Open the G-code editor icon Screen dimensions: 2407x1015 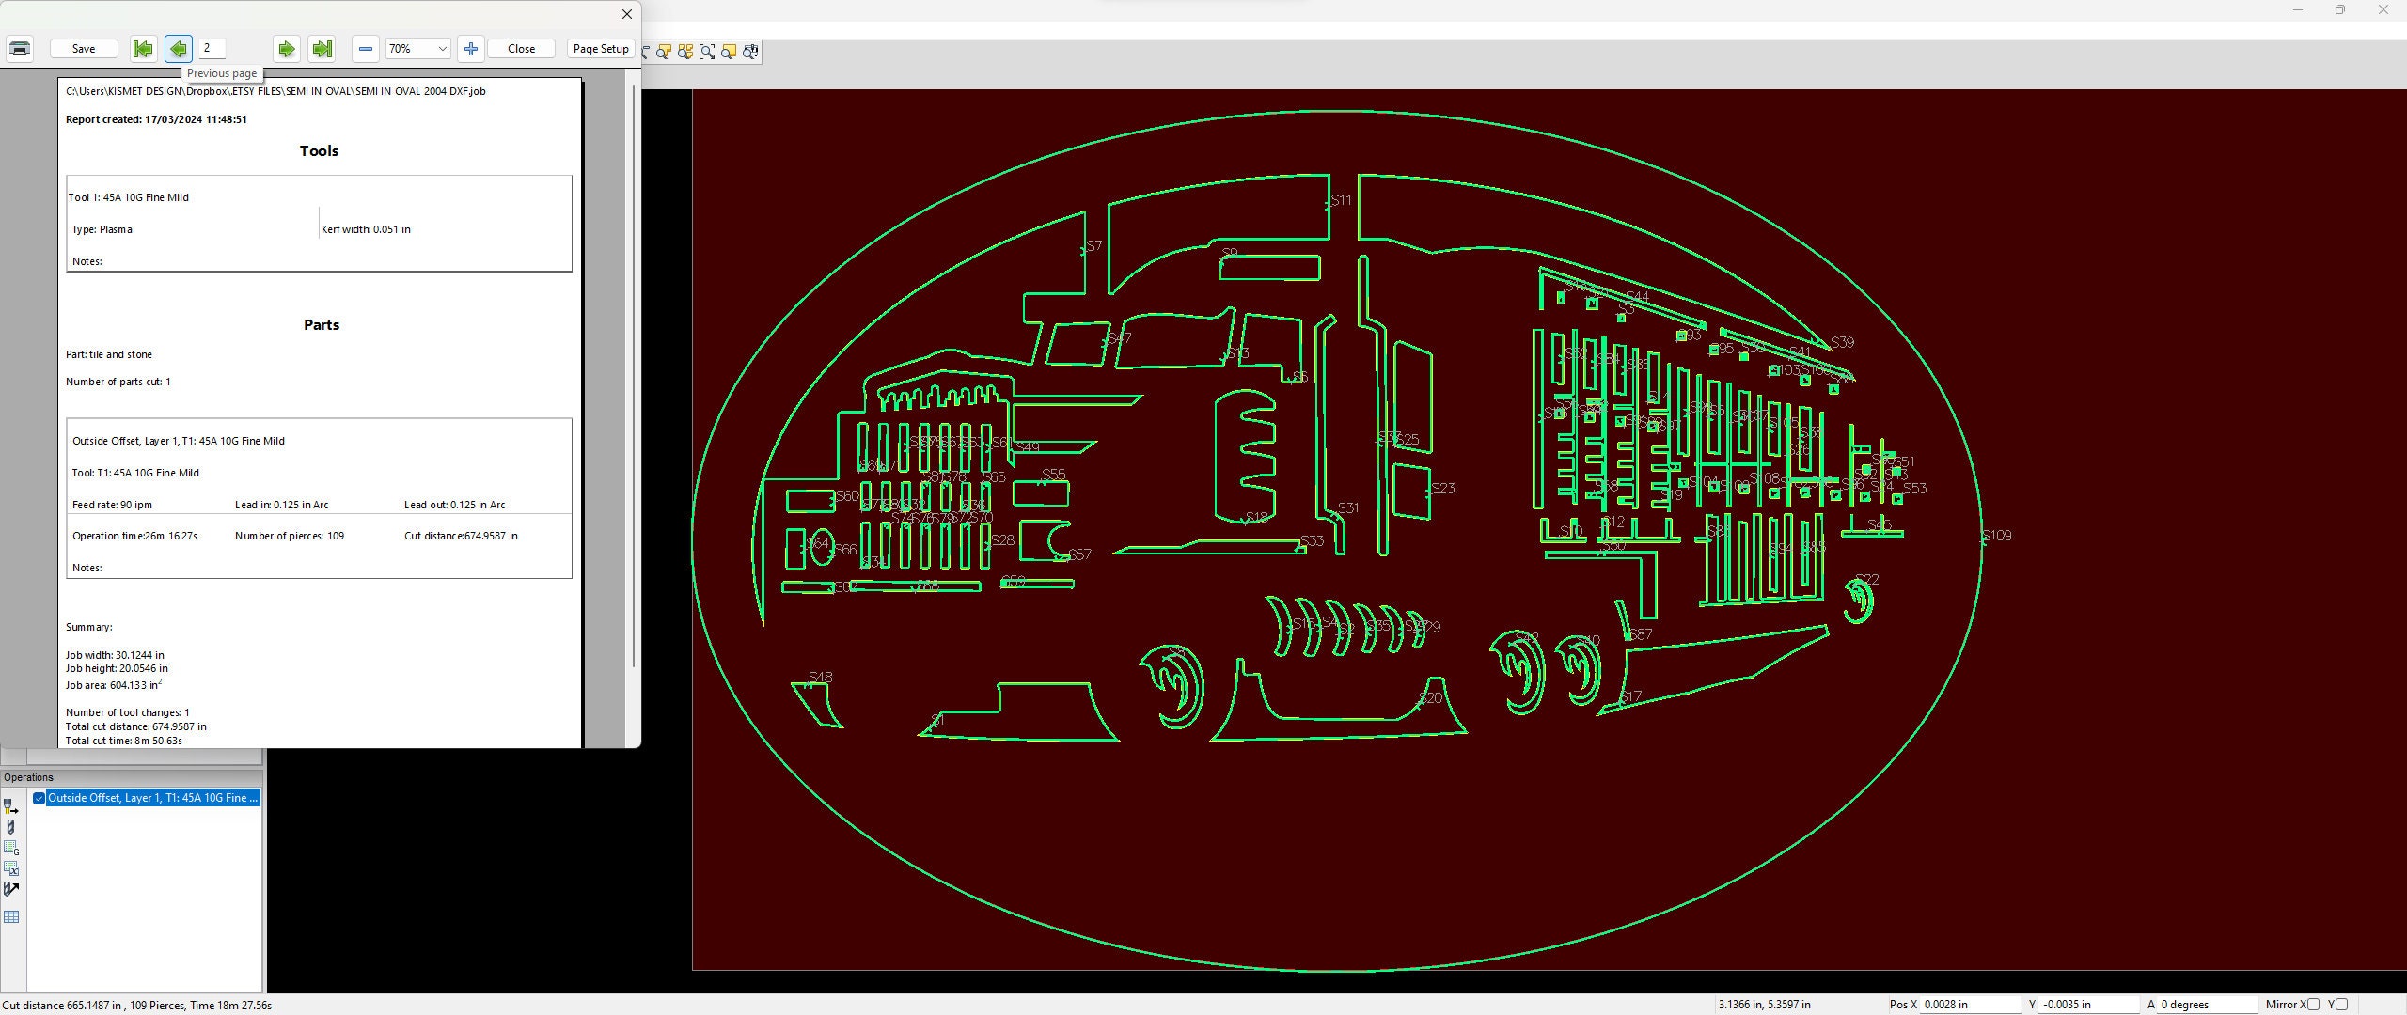[x=11, y=848]
